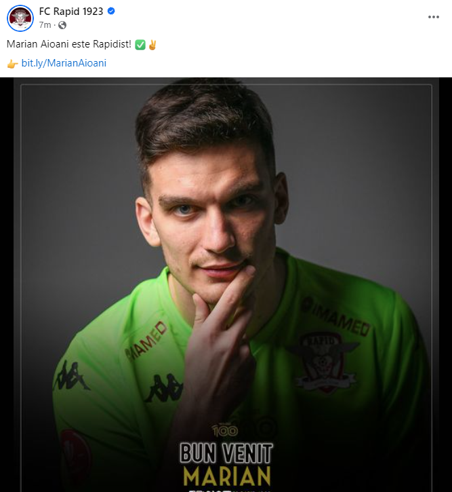Click the public audience globe icon
Image resolution: width=452 pixels, height=492 pixels.
coord(62,25)
